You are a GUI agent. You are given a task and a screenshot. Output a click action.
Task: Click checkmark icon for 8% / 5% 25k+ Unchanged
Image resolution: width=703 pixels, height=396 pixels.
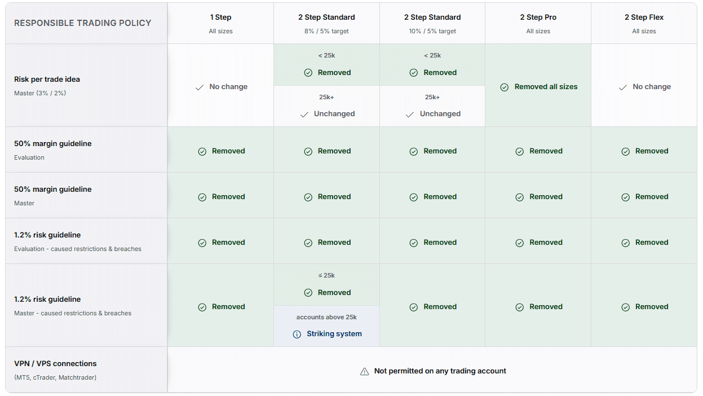click(304, 115)
